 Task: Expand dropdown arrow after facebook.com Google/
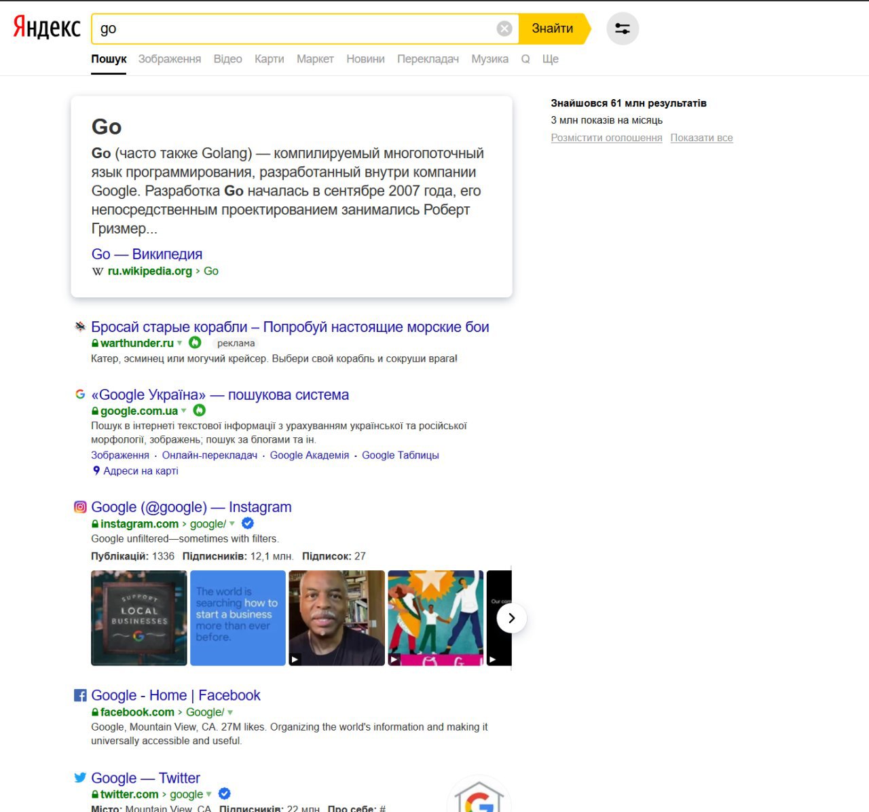click(230, 712)
